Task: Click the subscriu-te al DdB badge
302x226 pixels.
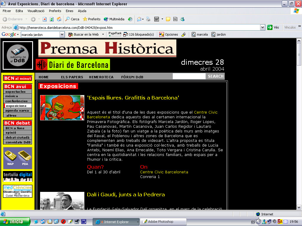Action: click(18, 56)
